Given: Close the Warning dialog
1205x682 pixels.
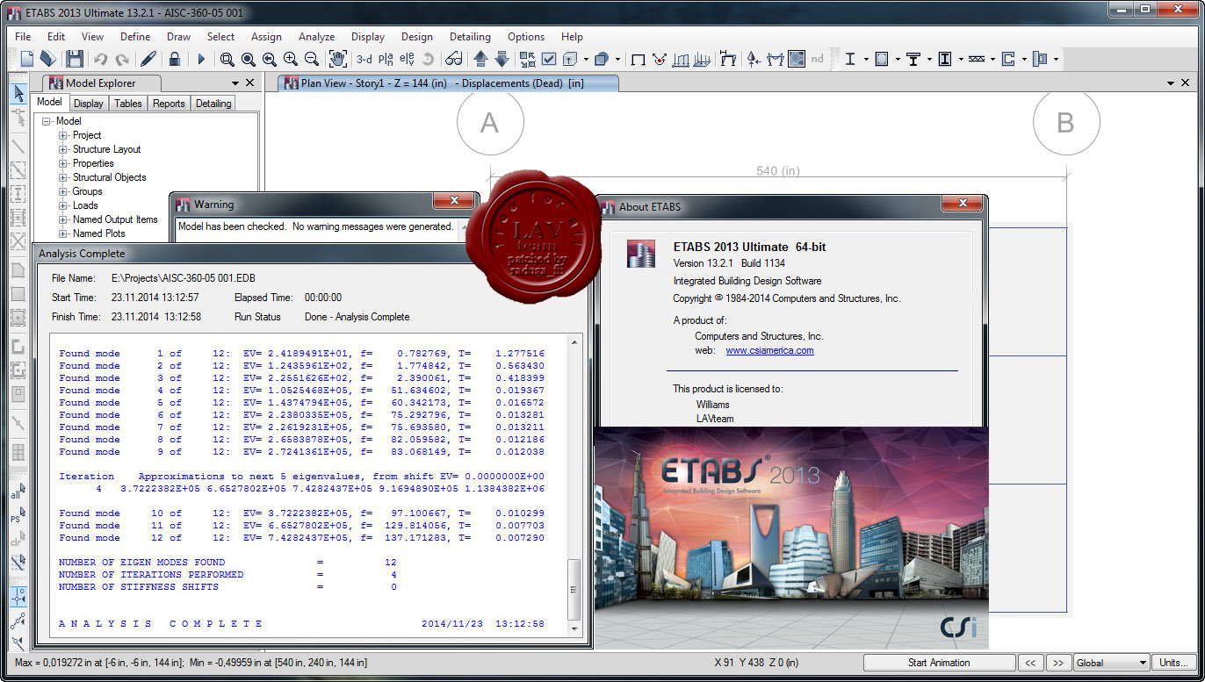Looking at the screenshot, I should coord(453,201).
